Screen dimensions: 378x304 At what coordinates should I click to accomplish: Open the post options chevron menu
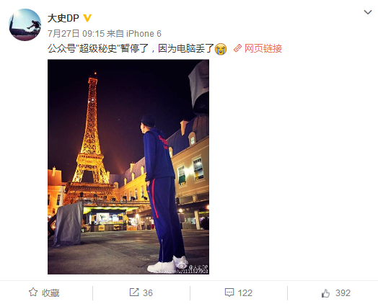click(x=368, y=12)
